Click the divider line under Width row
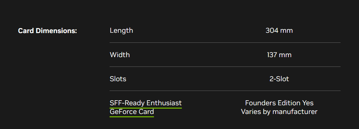Viewport: 359px width, 129px height. click(x=225, y=67)
